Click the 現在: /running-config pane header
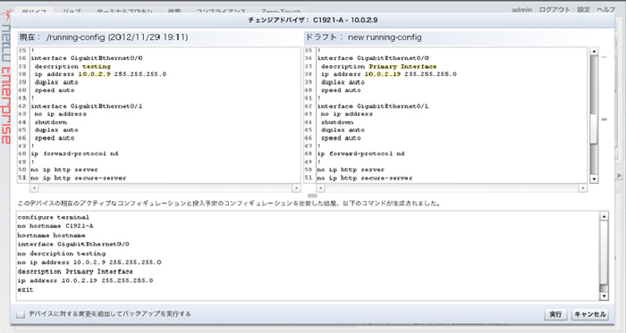This screenshot has width=626, height=333. [159, 37]
